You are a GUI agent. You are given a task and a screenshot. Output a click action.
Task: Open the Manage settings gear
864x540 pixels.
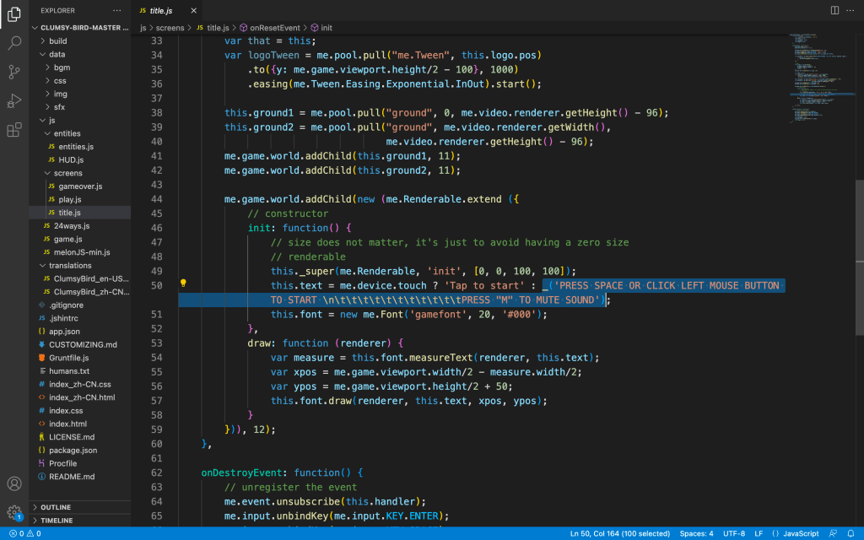coord(14,512)
